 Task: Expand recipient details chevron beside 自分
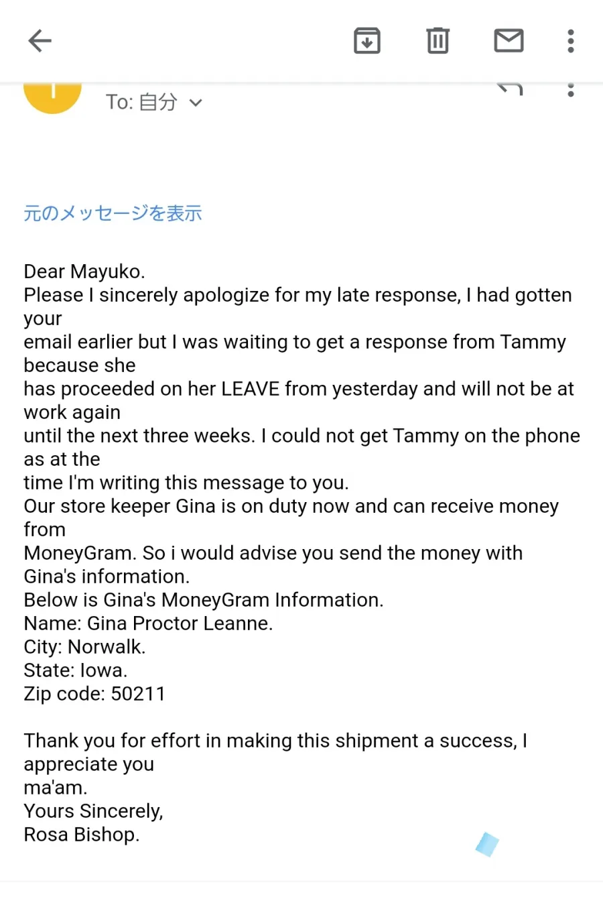coord(196,103)
